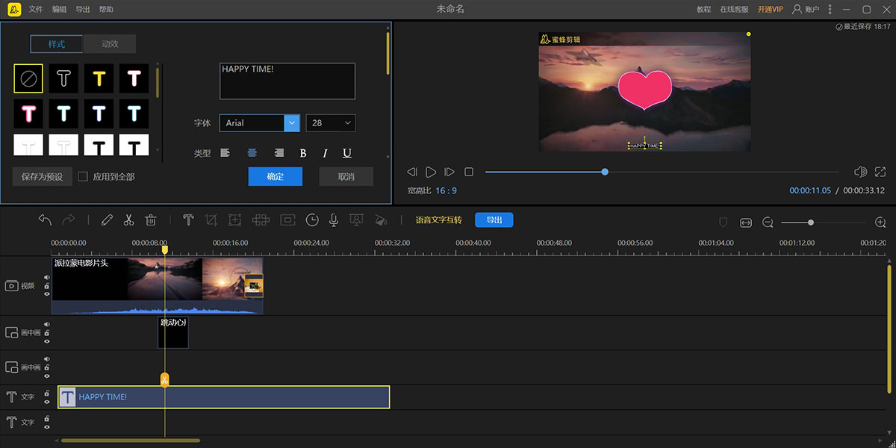Open the Arial font dropdown
Screen dimensions: 896x448
[x=291, y=122]
